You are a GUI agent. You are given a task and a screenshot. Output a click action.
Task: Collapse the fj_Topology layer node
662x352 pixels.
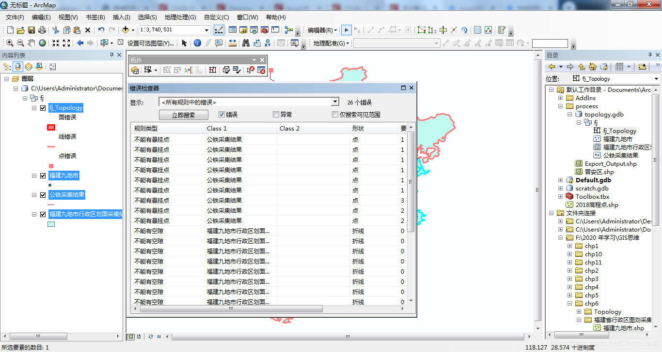pyautogui.click(x=34, y=108)
